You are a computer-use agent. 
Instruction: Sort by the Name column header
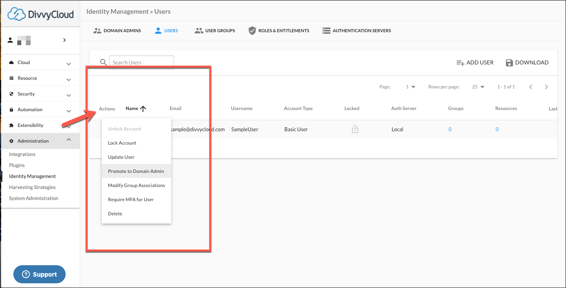point(132,108)
